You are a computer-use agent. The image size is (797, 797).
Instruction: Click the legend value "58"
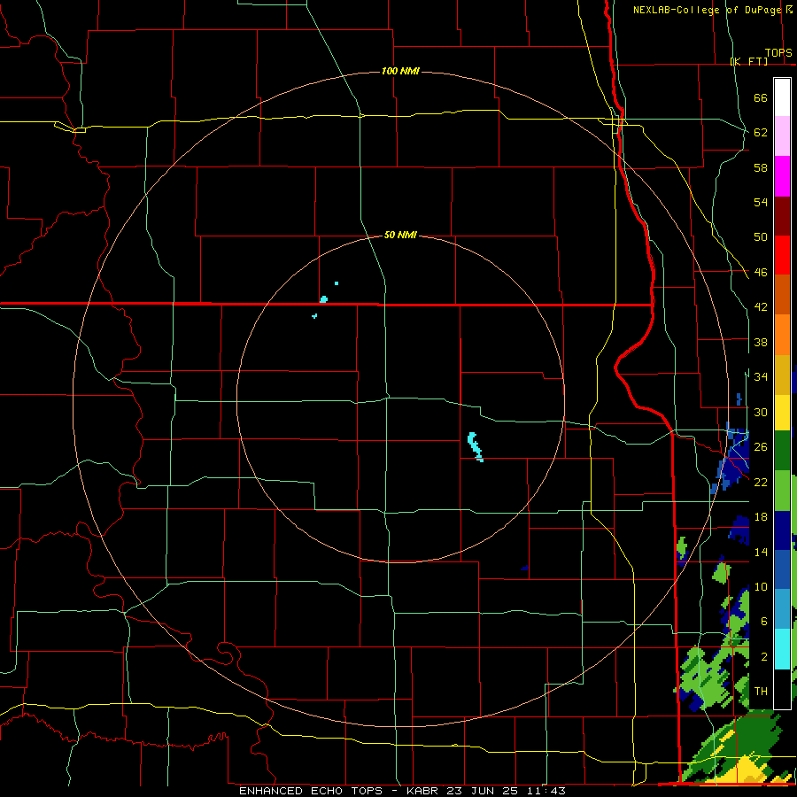click(761, 167)
